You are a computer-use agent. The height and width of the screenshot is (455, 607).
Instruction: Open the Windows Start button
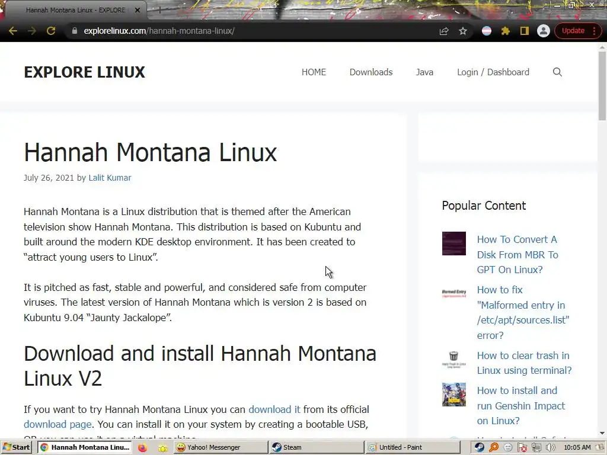16,447
